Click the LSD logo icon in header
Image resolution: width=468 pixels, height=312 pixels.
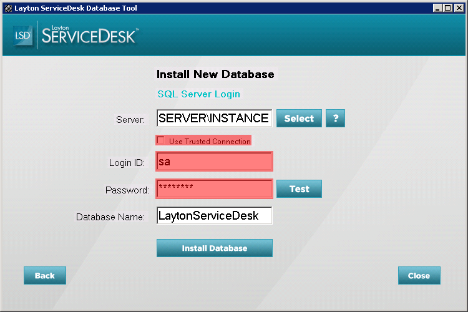click(22, 36)
